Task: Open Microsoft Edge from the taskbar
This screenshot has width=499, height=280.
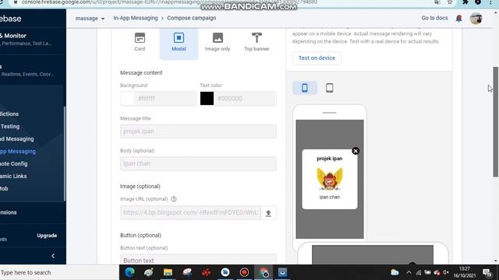Action: (x=129, y=272)
